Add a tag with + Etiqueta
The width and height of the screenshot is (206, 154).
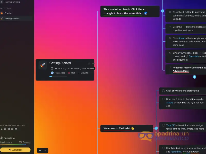tap(83, 73)
